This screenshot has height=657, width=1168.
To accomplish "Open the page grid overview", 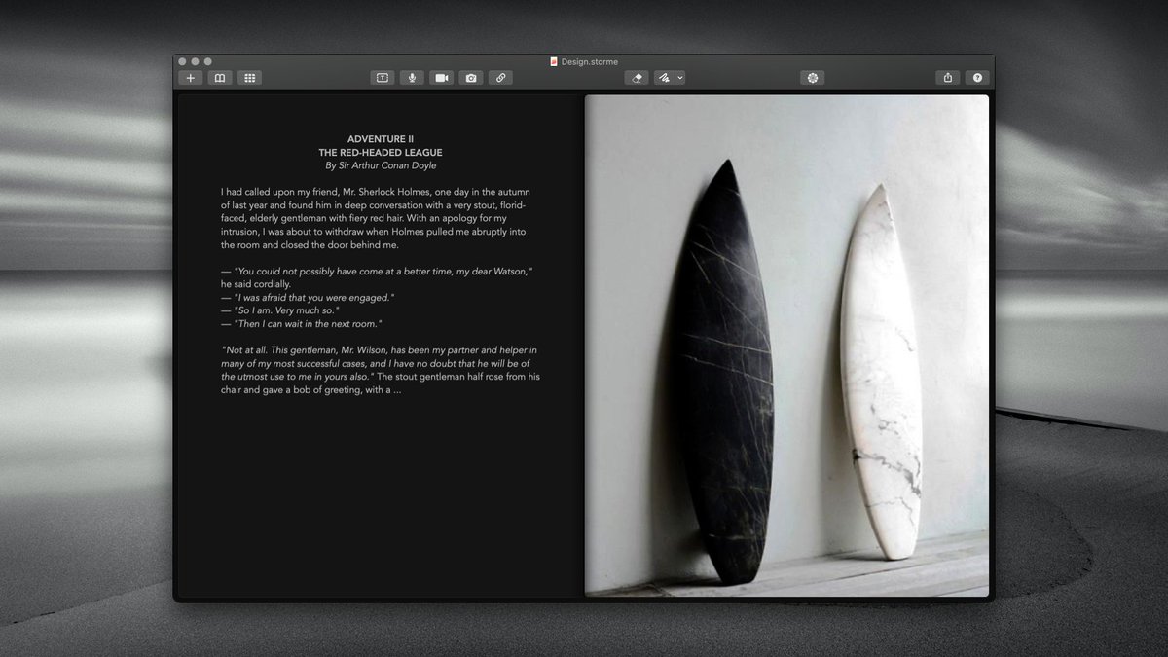I will 249,77.
